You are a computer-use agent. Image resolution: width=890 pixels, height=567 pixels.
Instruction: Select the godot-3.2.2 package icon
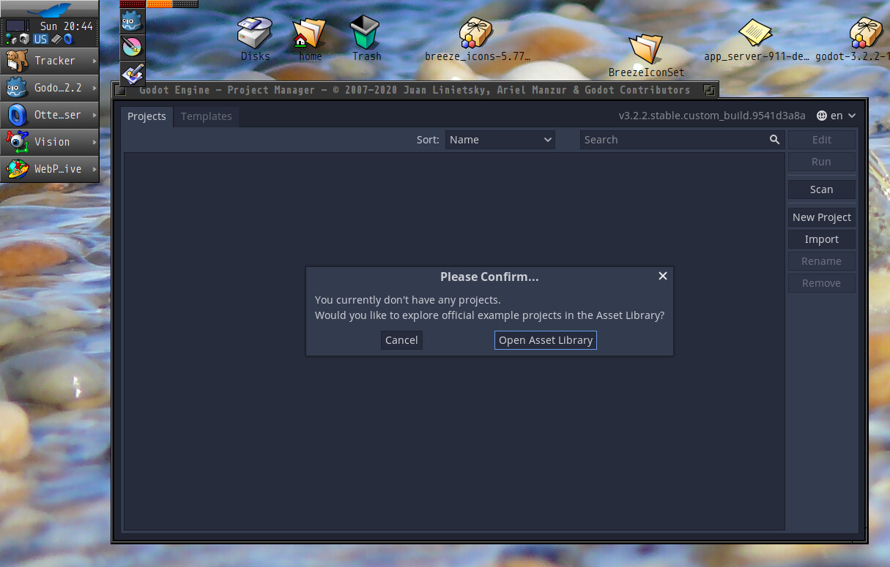click(x=867, y=34)
